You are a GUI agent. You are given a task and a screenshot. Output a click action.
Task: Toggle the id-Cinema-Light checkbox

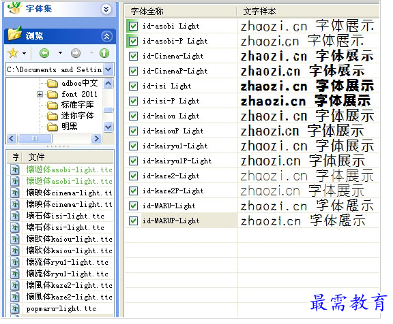(x=133, y=56)
